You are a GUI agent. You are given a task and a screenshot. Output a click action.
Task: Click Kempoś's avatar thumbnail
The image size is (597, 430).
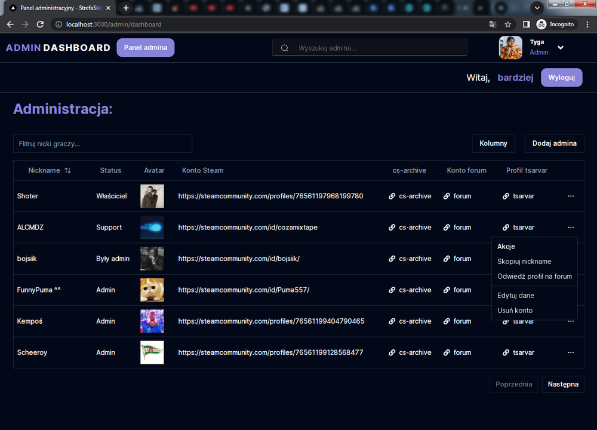pyautogui.click(x=152, y=321)
